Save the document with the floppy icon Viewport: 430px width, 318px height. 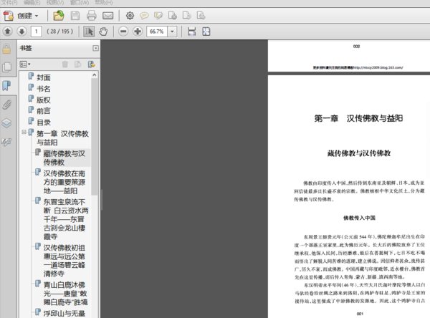[x=75, y=16]
